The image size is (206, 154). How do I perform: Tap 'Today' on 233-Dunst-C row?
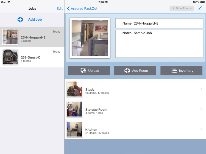(56, 51)
